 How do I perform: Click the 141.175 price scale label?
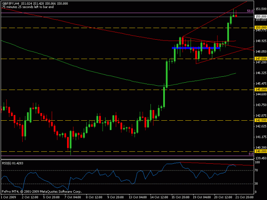[x=261, y=137]
